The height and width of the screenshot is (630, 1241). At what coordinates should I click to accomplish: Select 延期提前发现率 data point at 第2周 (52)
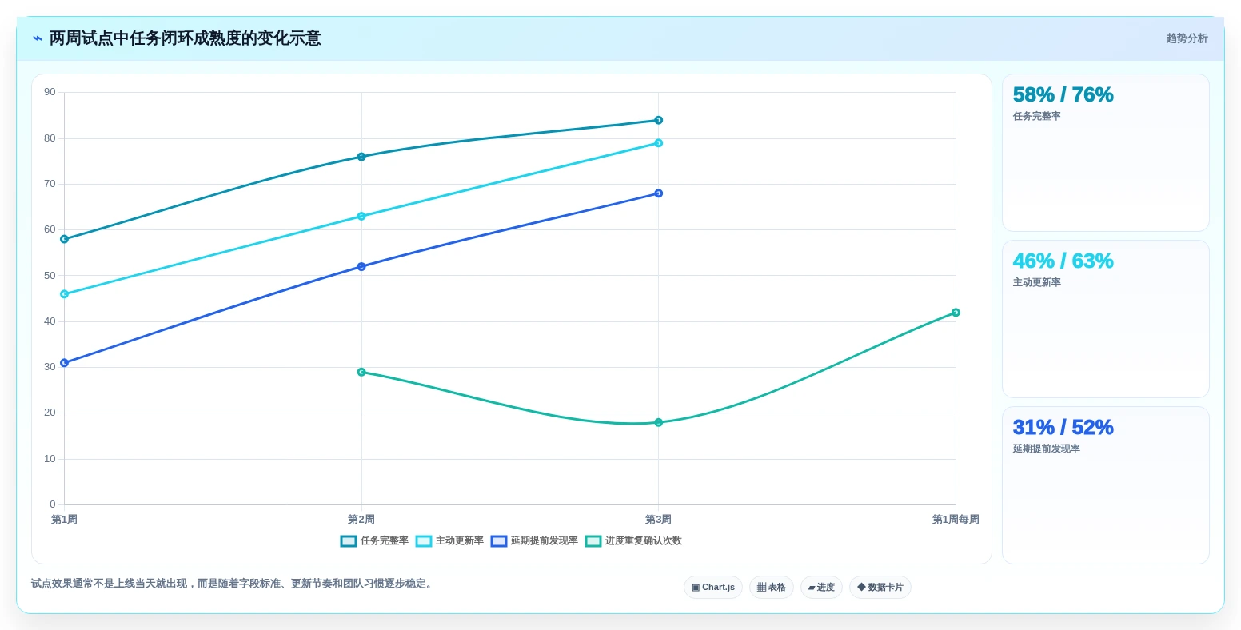361,266
